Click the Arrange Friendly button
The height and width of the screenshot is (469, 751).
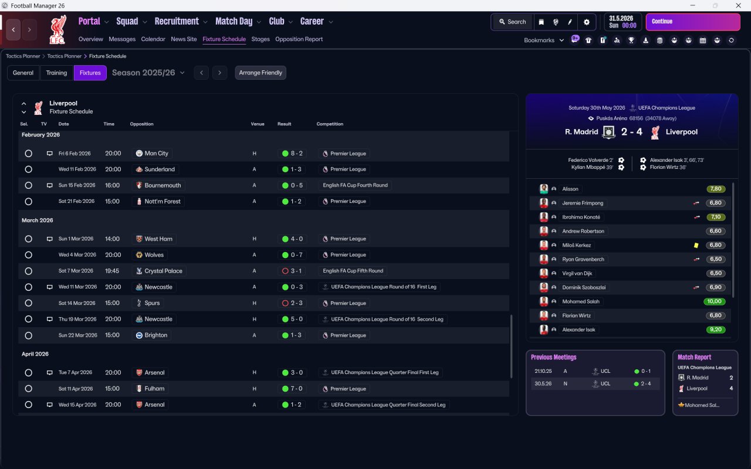tap(261, 73)
